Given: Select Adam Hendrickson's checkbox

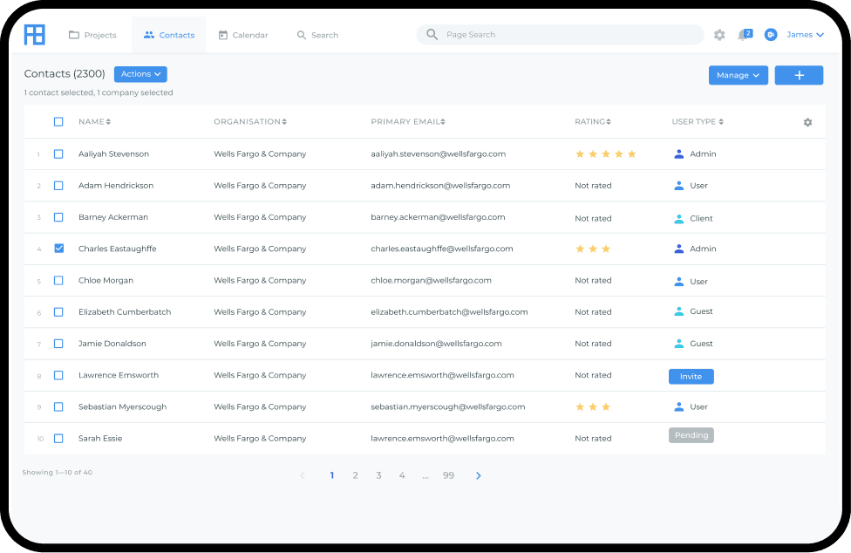Looking at the screenshot, I should [58, 186].
